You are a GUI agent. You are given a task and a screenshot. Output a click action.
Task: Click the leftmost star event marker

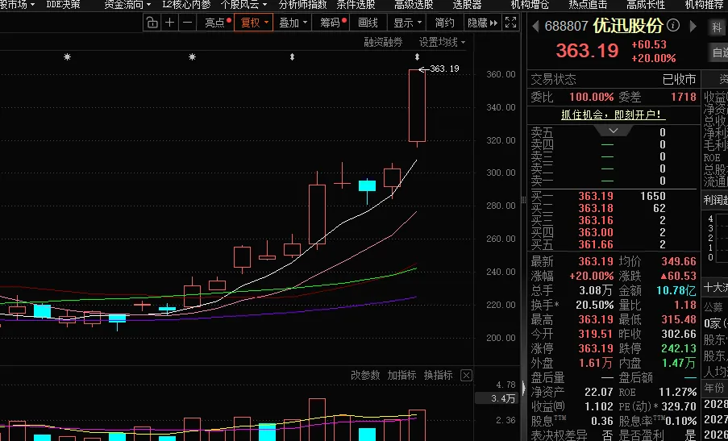[68, 57]
